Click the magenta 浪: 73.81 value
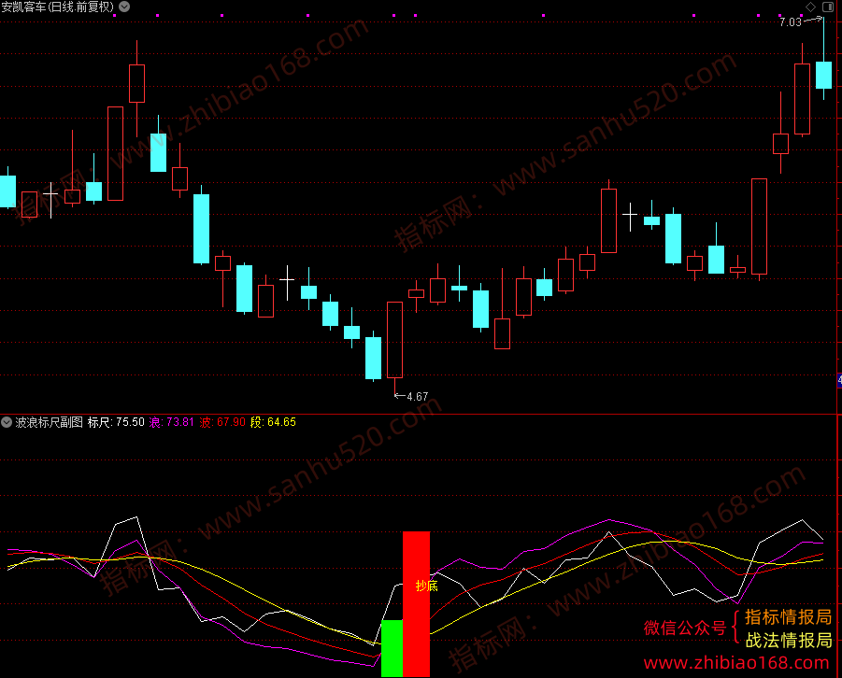The image size is (842, 678). pyautogui.click(x=171, y=422)
